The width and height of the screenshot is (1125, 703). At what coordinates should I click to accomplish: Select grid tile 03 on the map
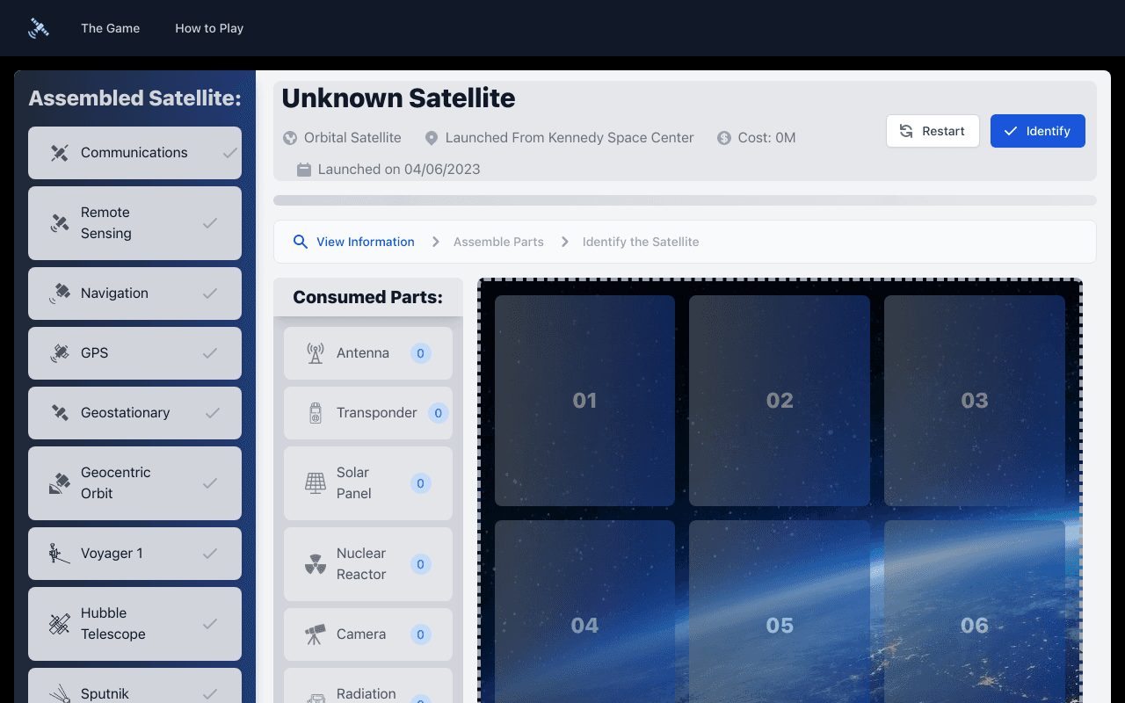coord(974,400)
